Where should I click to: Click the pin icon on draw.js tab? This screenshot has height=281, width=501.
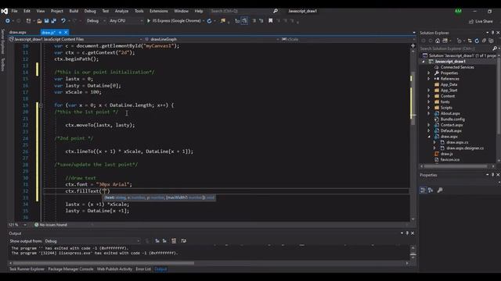[x=60, y=33]
